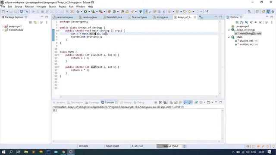Viewport: 276px width, 155px height.
Task: Click the Coverage run toolbar icon
Action: coord(93,12)
